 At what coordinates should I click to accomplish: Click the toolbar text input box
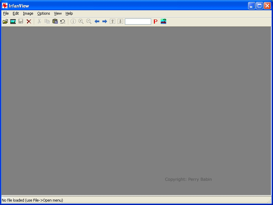click(138, 22)
